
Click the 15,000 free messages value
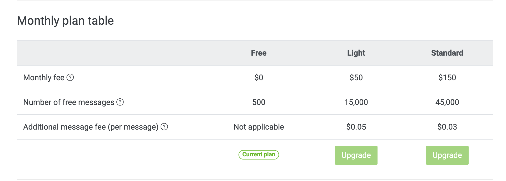coord(356,102)
